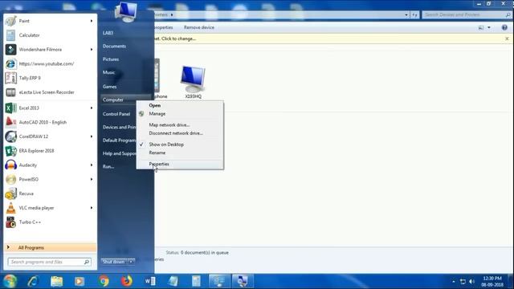Open Run... from the Start menu
Screen dimensions: 514x289
click(108, 166)
